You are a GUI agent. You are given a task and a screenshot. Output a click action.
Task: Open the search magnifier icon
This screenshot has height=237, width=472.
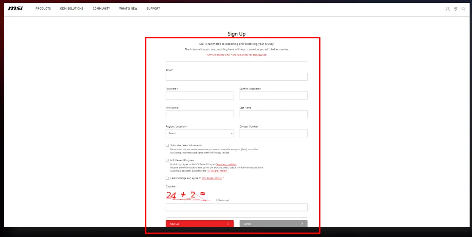coord(463,9)
